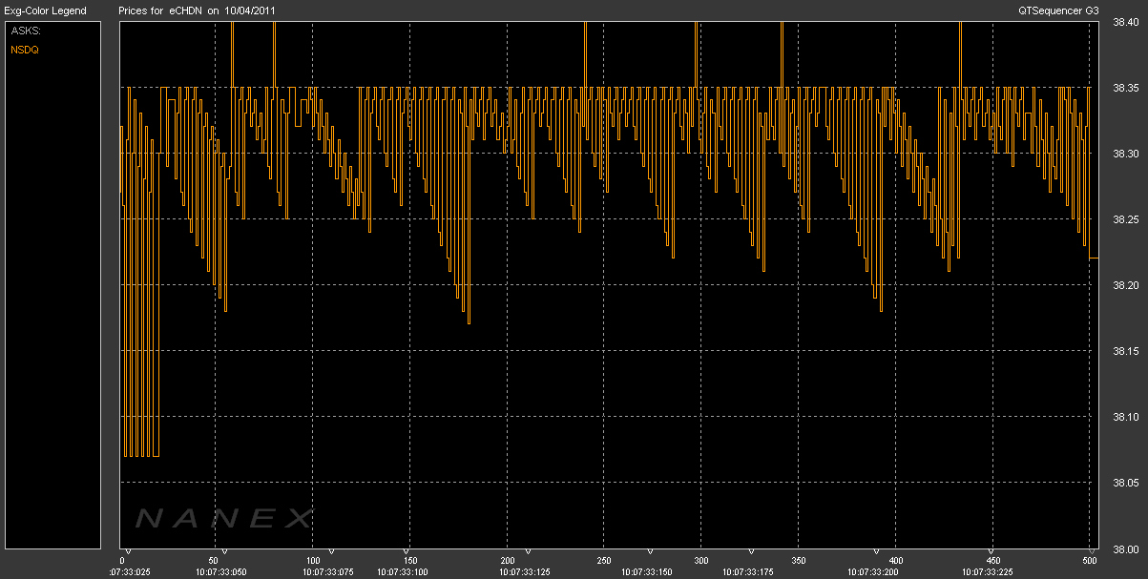Click the 10:07:33:225 timestamp label
1148x579 pixels.
tap(988, 572)
